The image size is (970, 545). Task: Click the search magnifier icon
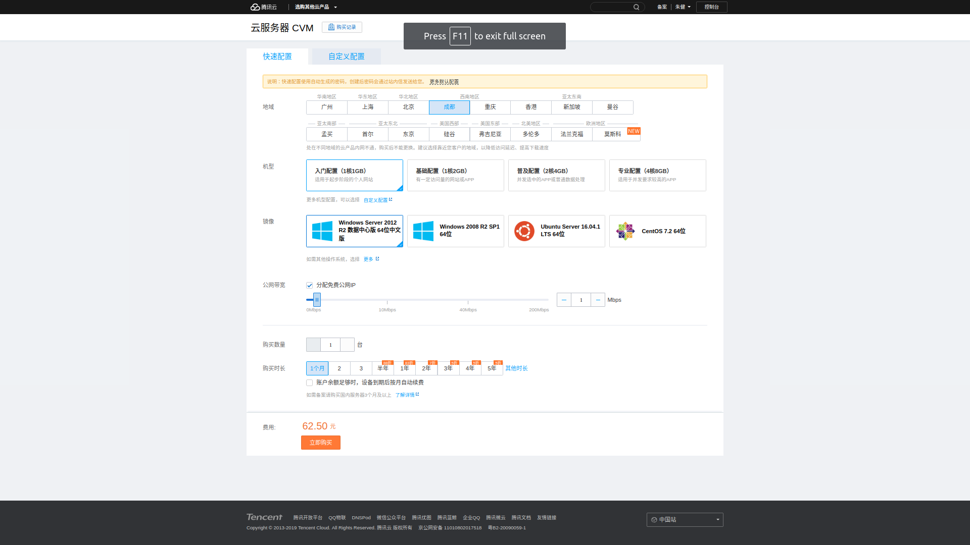point(637,7)
